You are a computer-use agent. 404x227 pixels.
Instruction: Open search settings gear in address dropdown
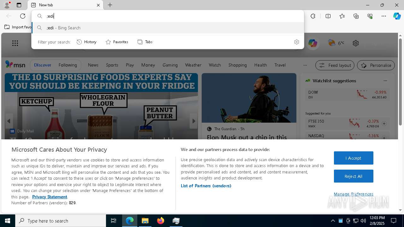(x=296, y=42)
